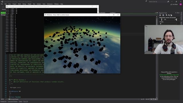Open the View menu
Image resolution: width=183 pixels, height=103 pixels.
click(9, 4)
